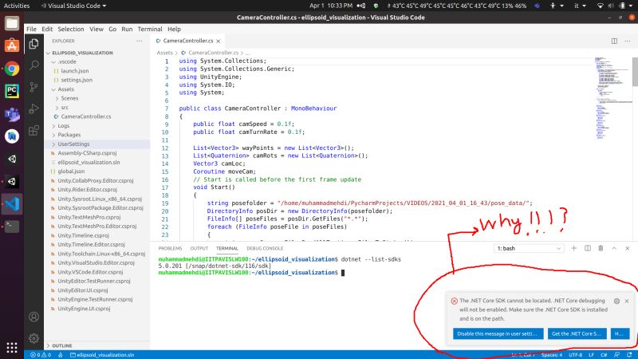Screen dimensions: 638x359
Task: Open the Manage gear in activity bar
Action: point(33,338)
